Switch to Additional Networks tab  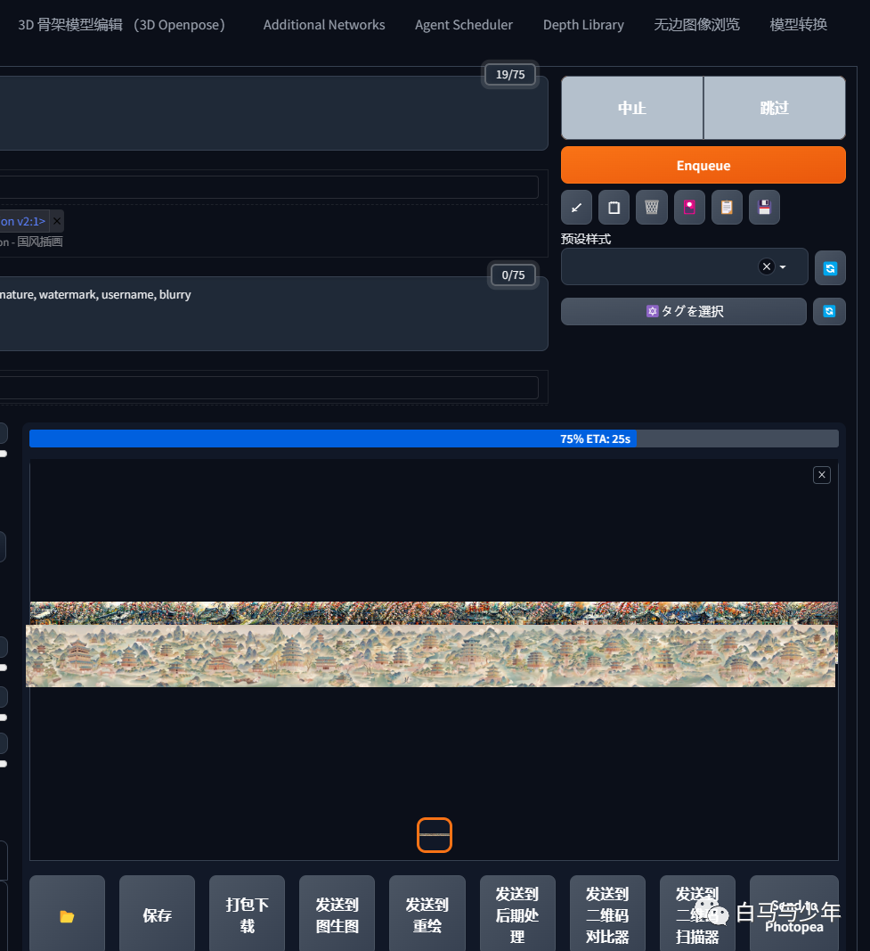click(x=324, y=25)
